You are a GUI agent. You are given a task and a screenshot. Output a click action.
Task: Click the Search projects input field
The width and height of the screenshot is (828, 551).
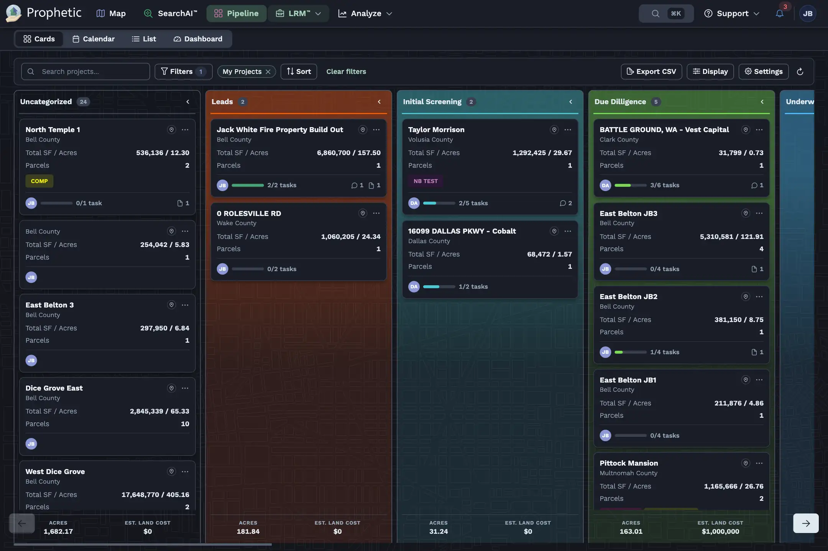click(x=85, y=72)
